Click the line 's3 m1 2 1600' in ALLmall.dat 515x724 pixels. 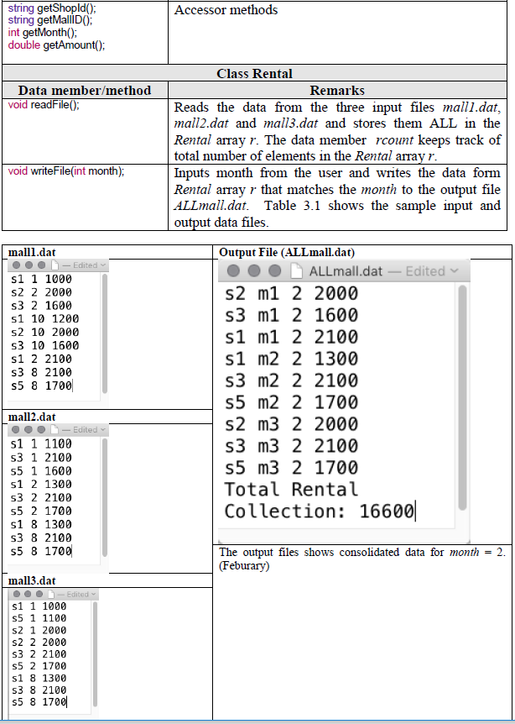291,315
